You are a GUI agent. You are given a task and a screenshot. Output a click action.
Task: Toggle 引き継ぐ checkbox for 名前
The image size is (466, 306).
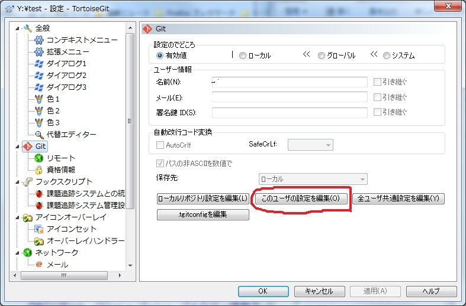pyautogui.click(x=377, y=82)
